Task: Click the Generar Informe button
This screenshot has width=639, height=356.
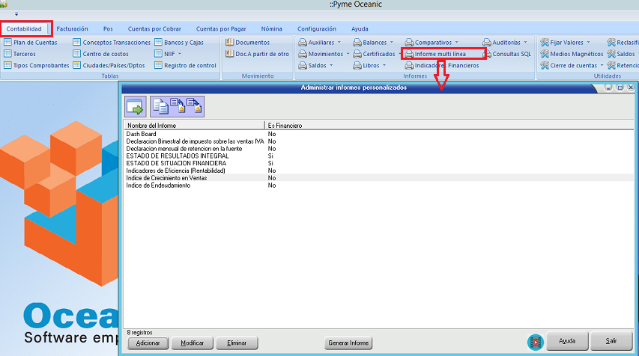Action: (348, 343)
